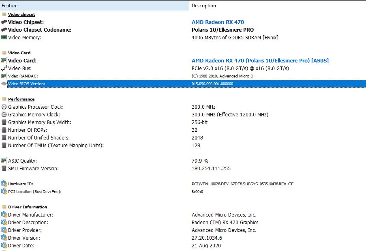
Task: Select the highlighted Video BIOS Version row
Action: tap(186, 84)
